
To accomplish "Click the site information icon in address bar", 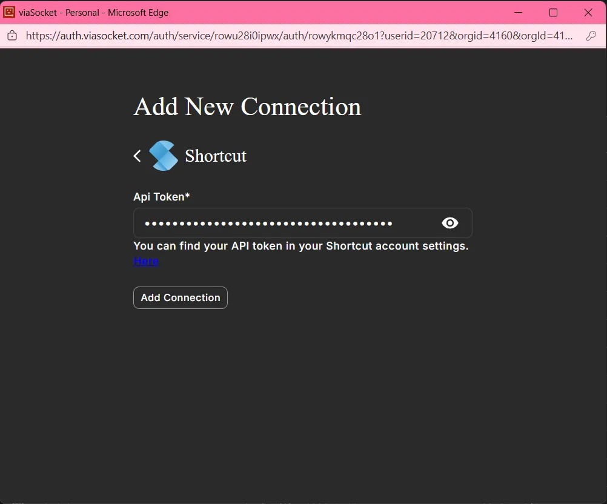I will coord(12,35).
